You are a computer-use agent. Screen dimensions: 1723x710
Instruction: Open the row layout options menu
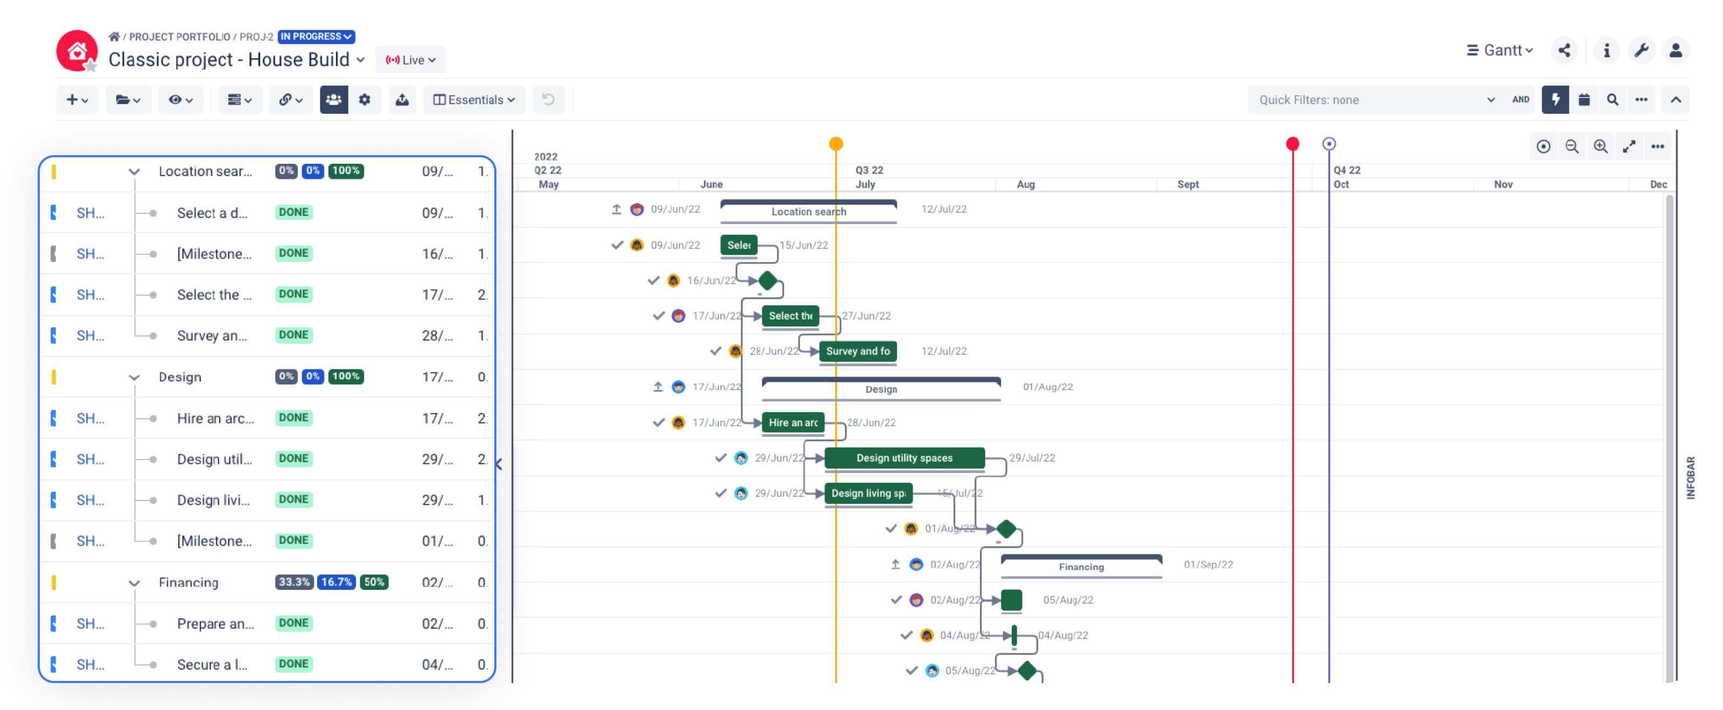click(240, 100)
